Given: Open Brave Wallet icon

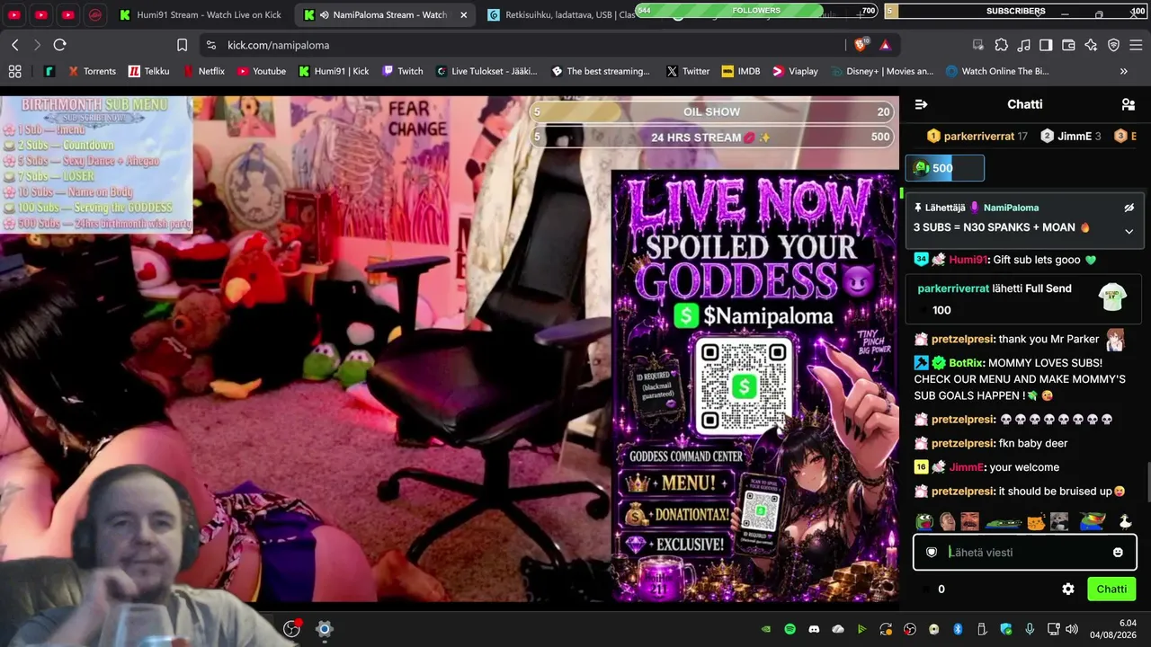Looking at the screenshot, I should [1068, 45].
